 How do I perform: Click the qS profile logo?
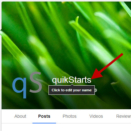[x=27, y=85]
